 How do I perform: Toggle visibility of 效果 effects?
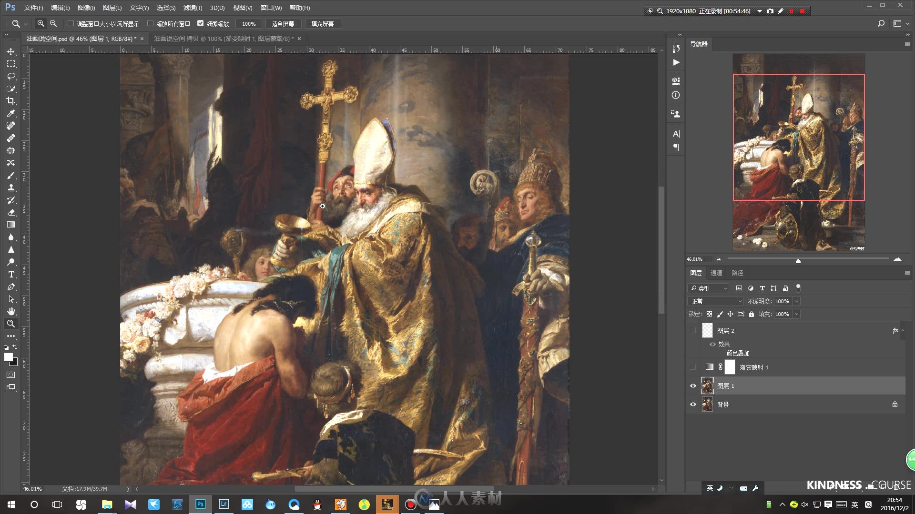pos(712,344)
